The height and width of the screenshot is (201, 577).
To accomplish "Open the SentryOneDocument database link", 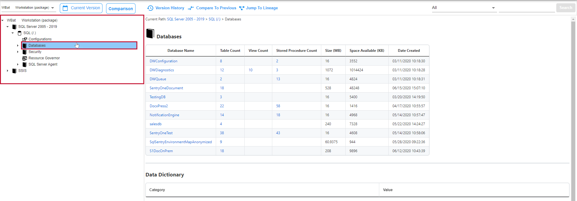I will (166, 88).
